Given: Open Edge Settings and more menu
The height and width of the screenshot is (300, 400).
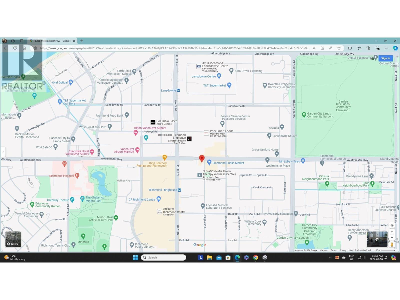Looking at the screenshot, I should [386, 48].
